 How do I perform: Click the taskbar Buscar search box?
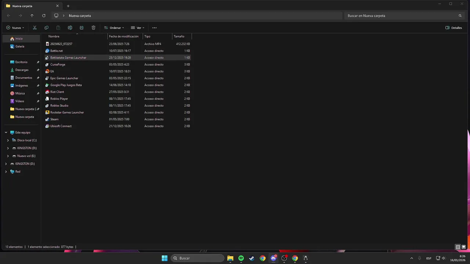pos(197,258)
